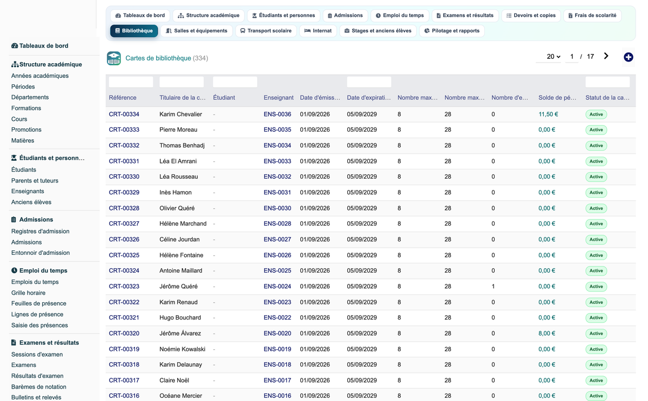This screenshot has height=401, width=648.
Task: Open Entonnoir d'admission sidebar link
Action: (40, 253)
